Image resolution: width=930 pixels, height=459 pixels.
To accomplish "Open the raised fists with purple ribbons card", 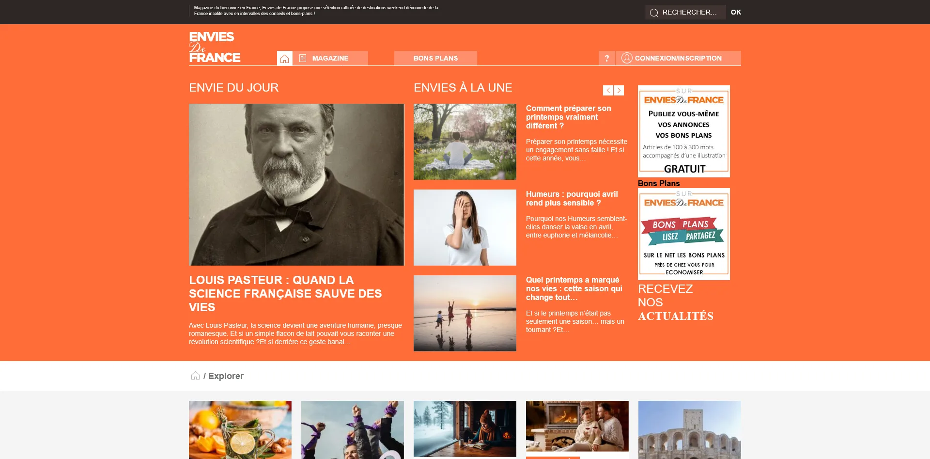I will click(353, 429).
